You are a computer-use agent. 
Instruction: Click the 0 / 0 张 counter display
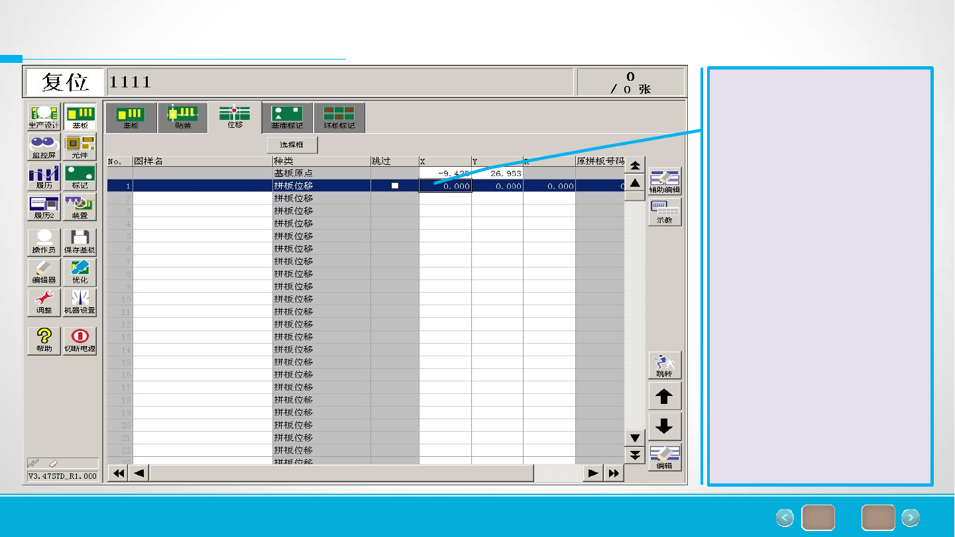pos(631,82)
